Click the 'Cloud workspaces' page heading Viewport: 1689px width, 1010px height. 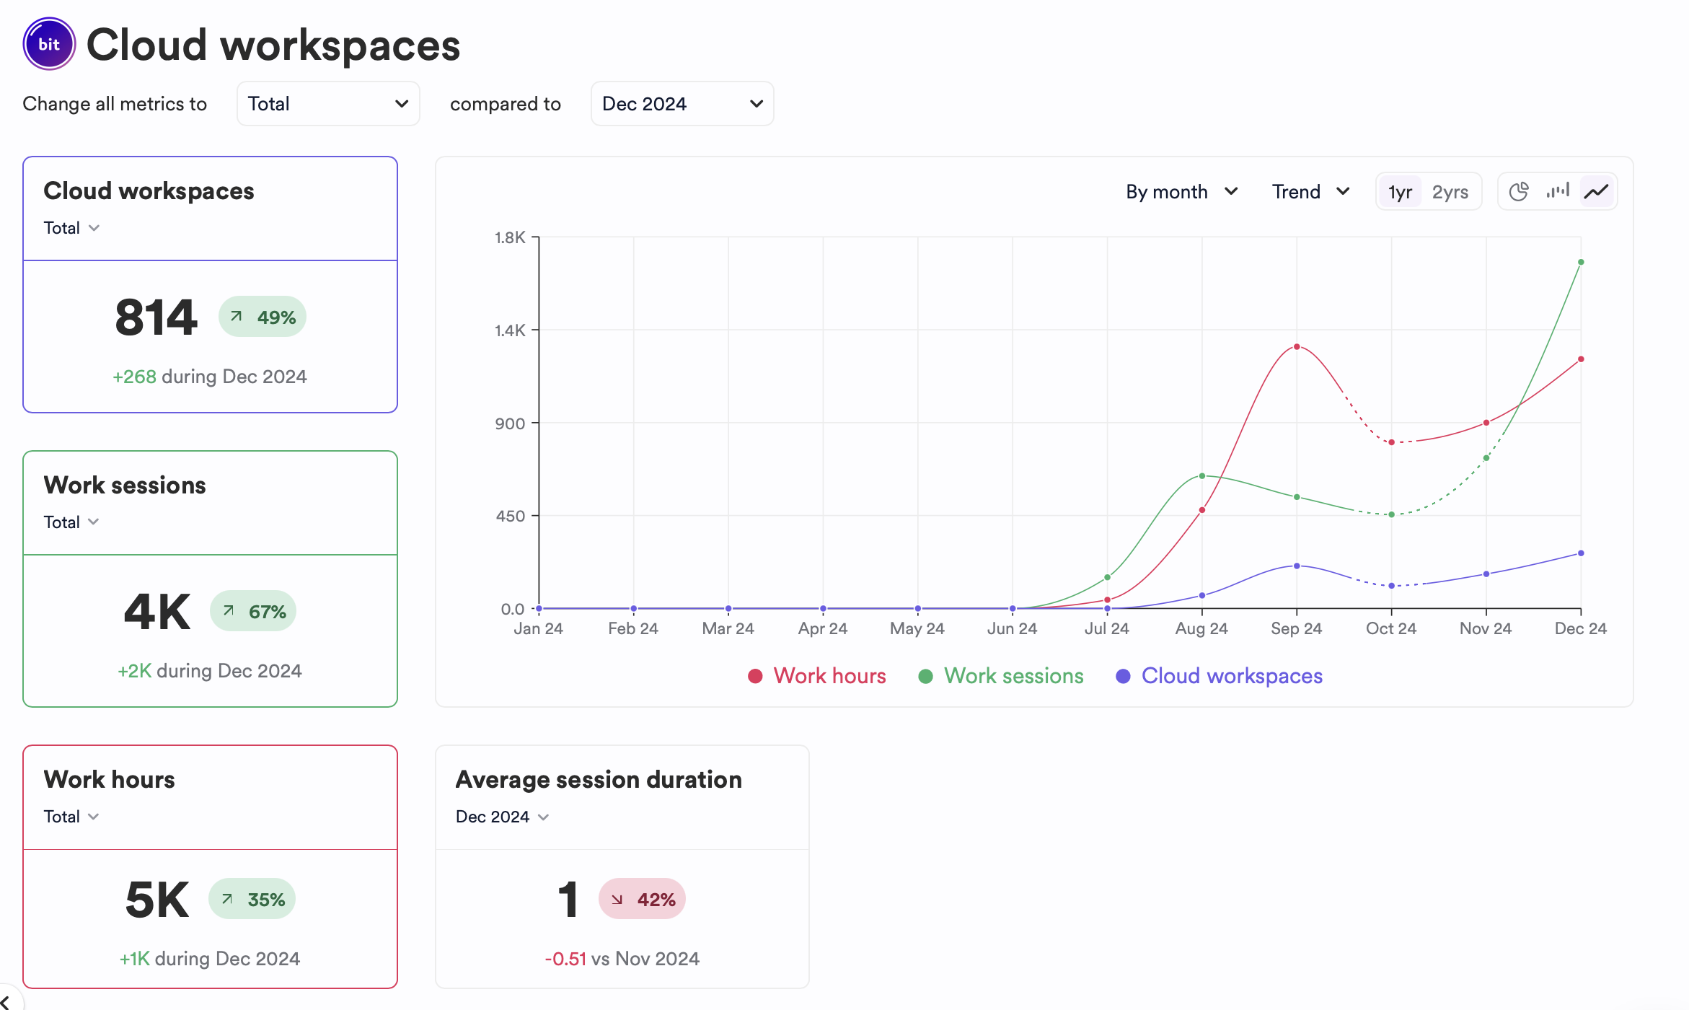273,45
